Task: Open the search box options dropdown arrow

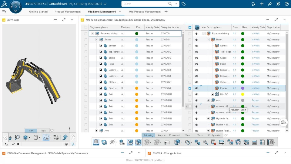Action: click(x=176, y=4)
